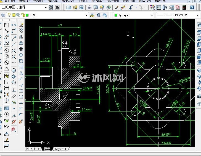
Task: Toggle DIMS layer on/off light bulb
Action: coord(9,15)
